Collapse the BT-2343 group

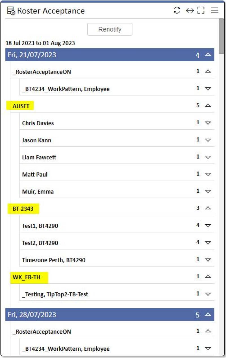208,208
